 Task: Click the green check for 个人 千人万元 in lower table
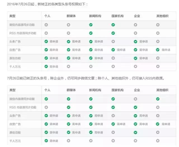click(x=46, y=141)
